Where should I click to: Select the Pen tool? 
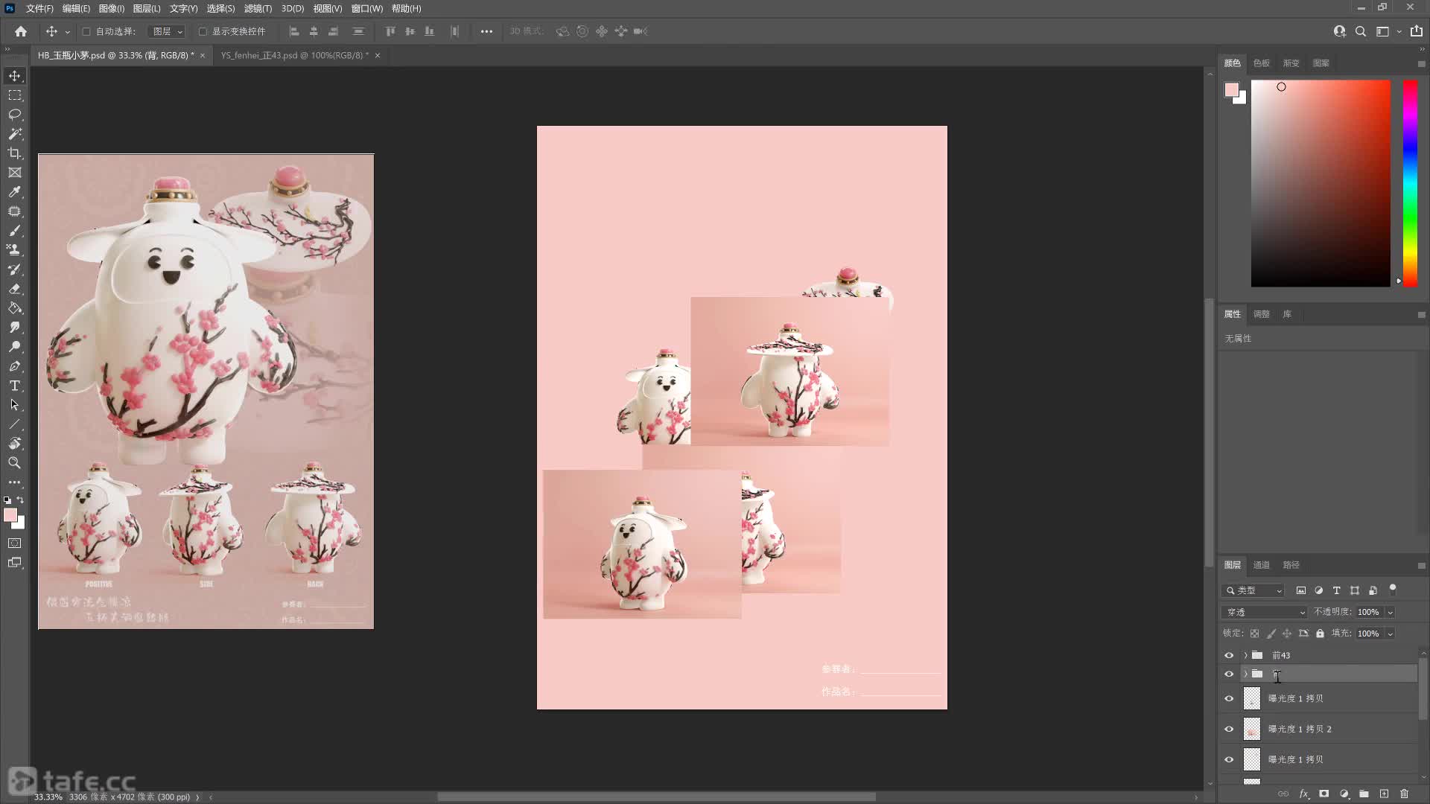coord(15,366)
